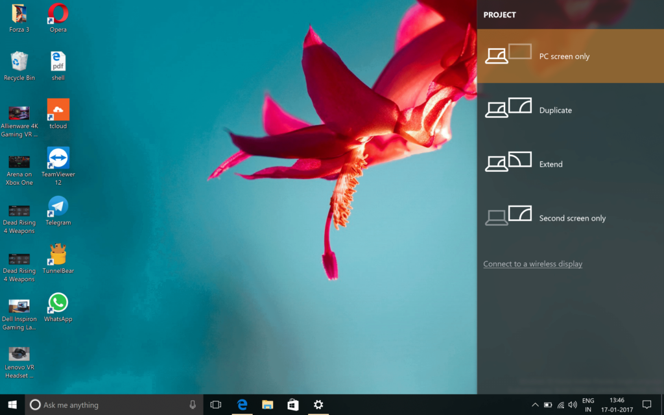Screen dimensions: 664x415
Task: Select the Duplicate projection mode
Action: coord(571,110)
